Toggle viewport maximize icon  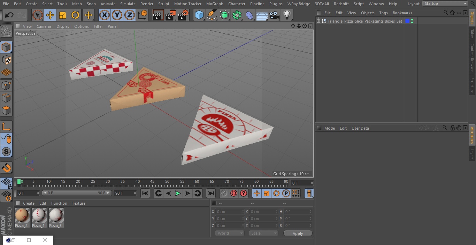coord(310,26)
